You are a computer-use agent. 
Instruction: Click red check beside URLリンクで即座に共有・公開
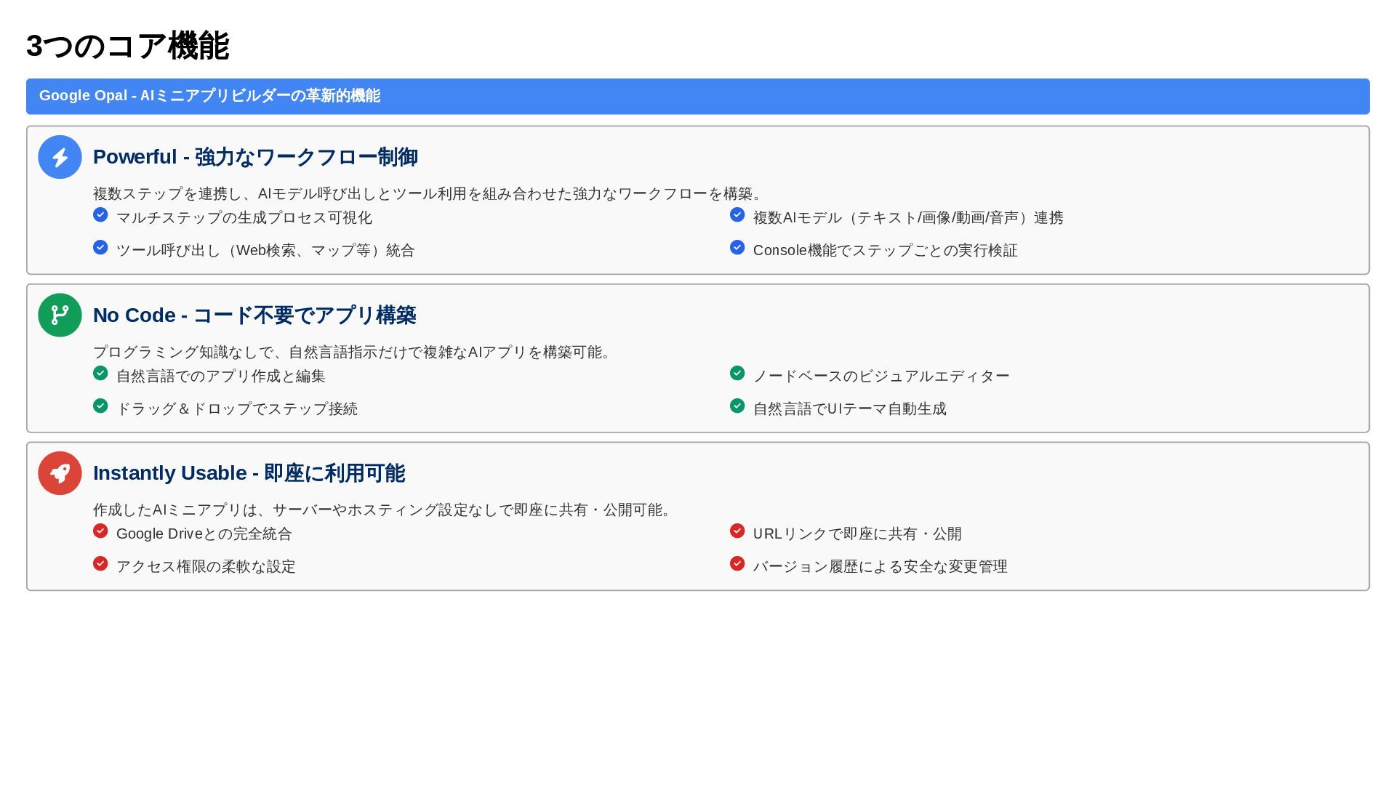tap(737, 531)
